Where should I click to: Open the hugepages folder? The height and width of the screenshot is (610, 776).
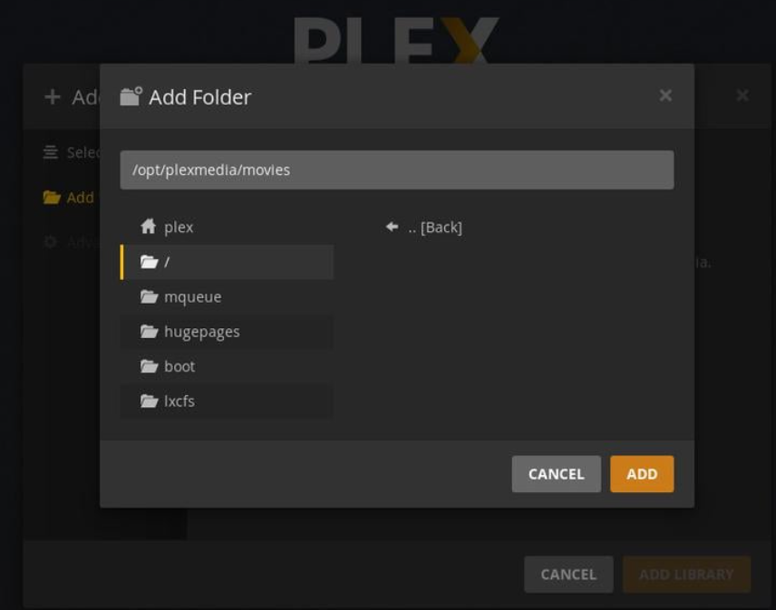[x=228, y=332]
